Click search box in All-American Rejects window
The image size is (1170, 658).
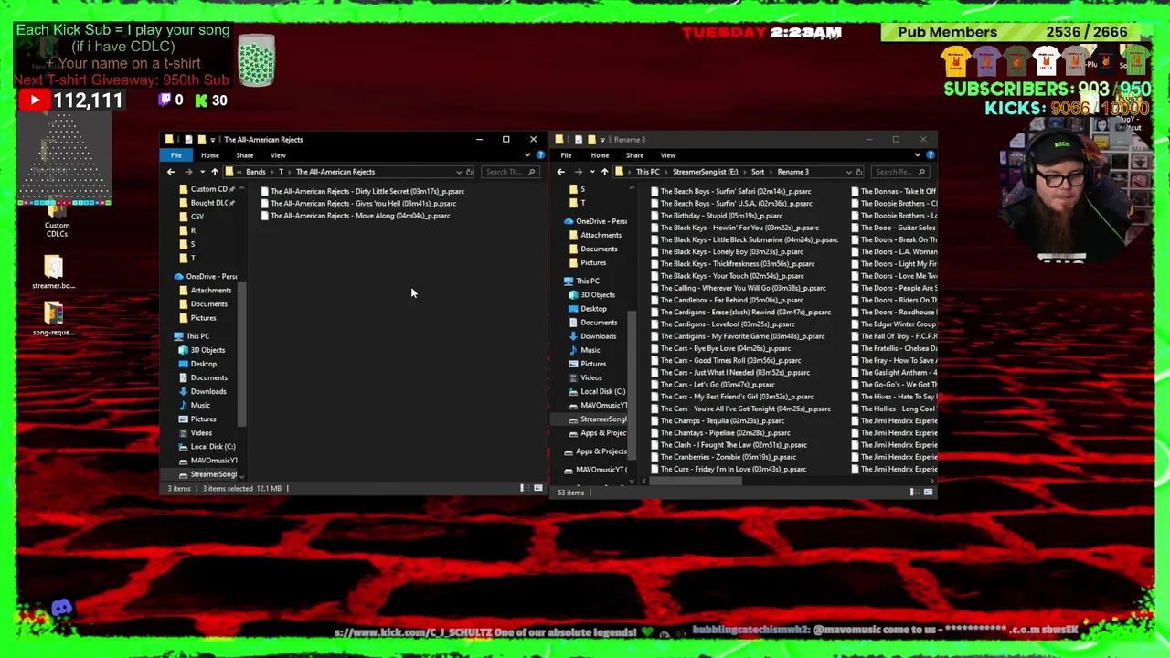click(509, 172)
